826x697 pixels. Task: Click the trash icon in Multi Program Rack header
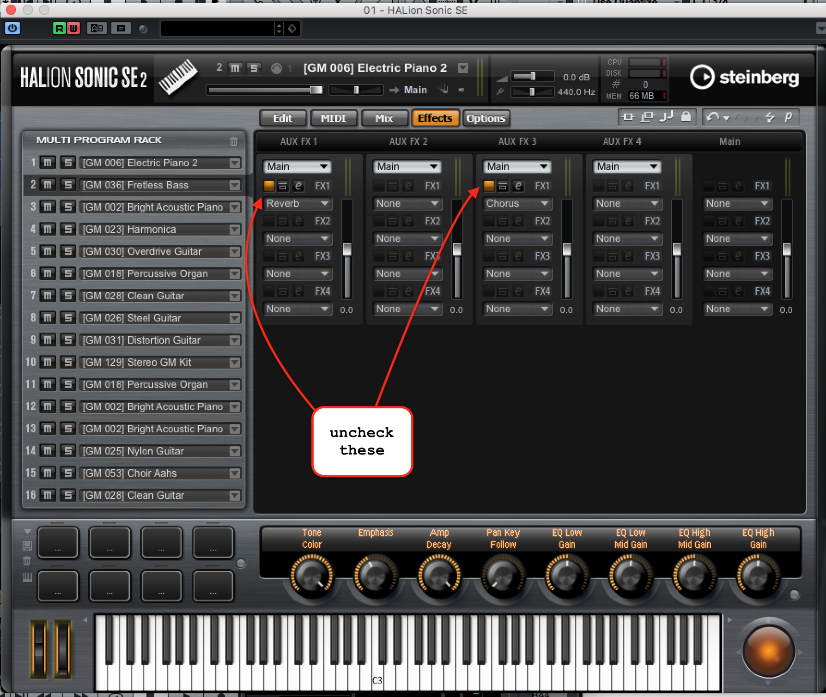(234, 141)
